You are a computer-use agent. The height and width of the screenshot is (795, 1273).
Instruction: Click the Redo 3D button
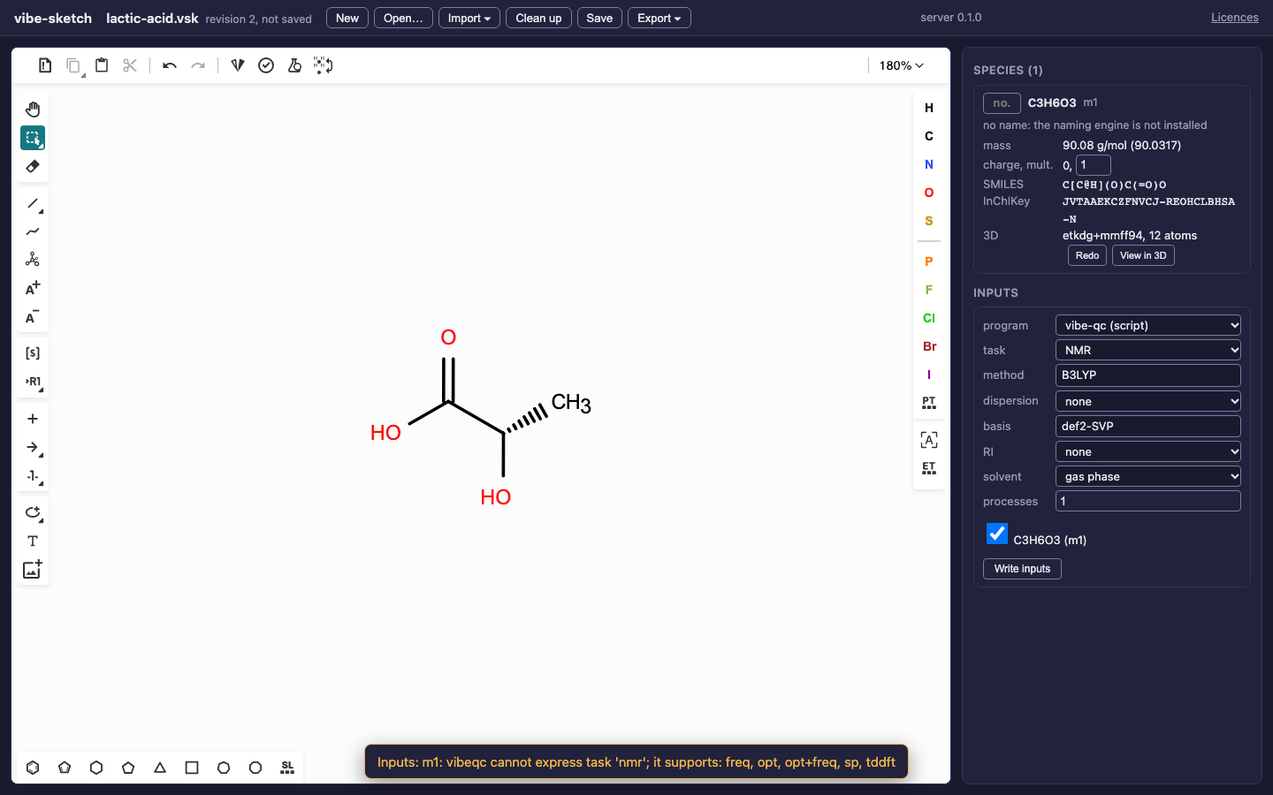tap(1087, 255)
